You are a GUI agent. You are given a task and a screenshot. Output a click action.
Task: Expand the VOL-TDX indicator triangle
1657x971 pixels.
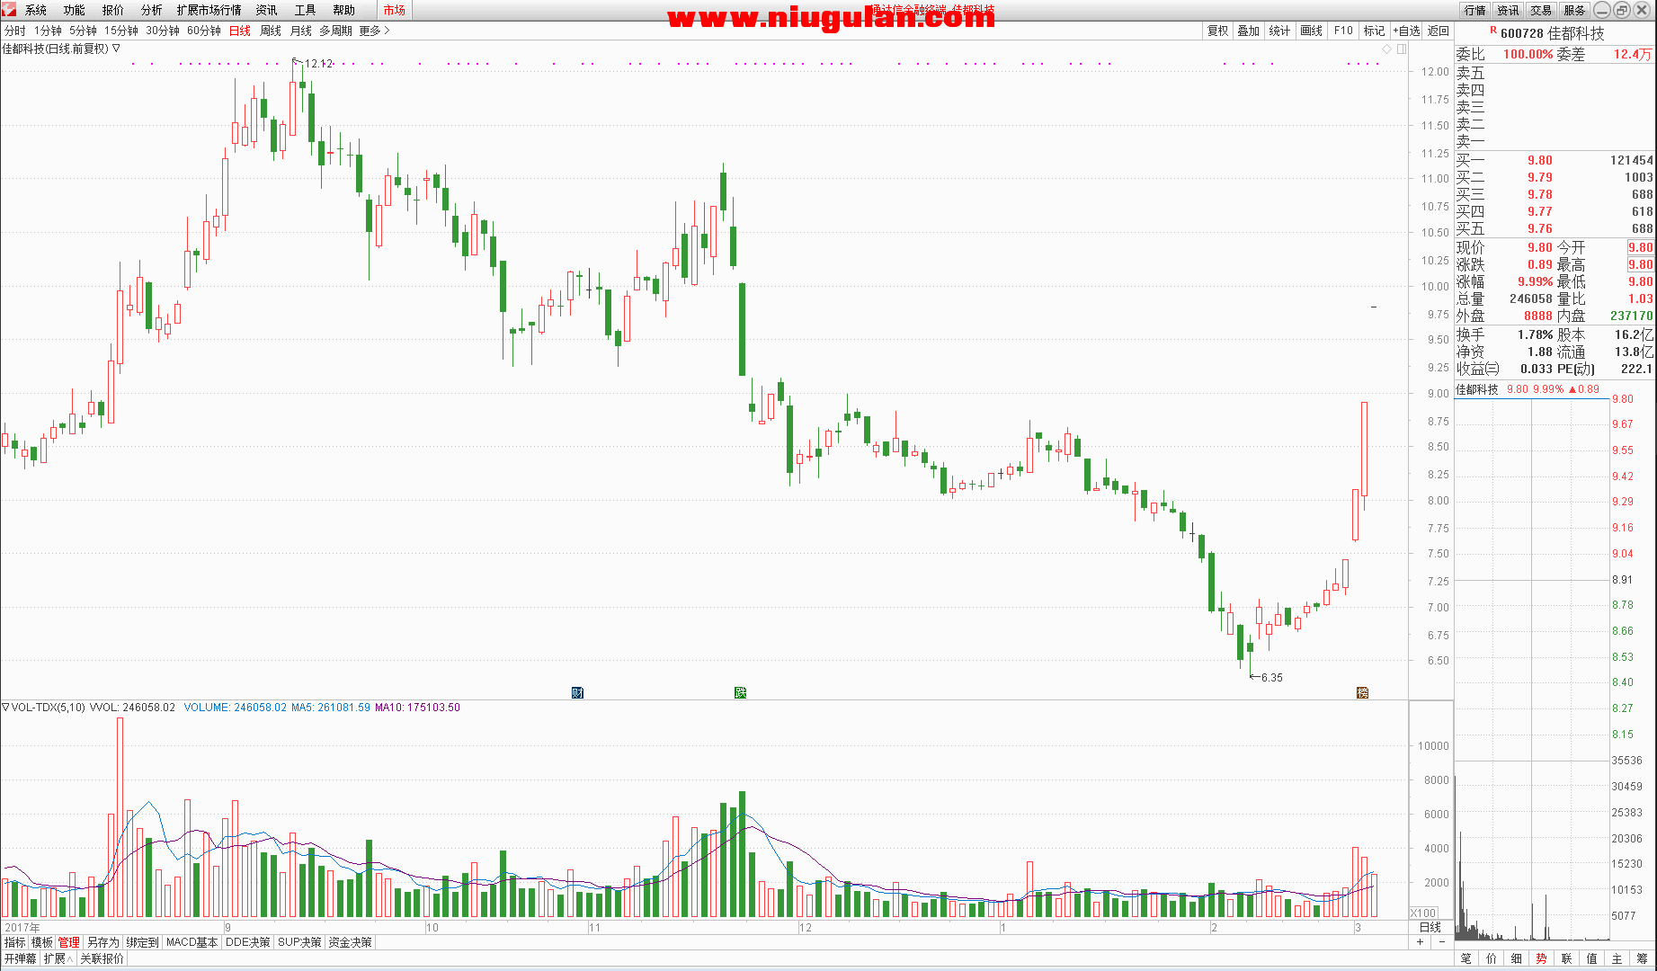coord(5,708)
